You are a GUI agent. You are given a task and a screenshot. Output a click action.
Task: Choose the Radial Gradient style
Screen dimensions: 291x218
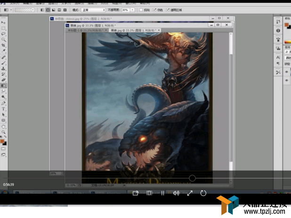[x=48, y=10]
